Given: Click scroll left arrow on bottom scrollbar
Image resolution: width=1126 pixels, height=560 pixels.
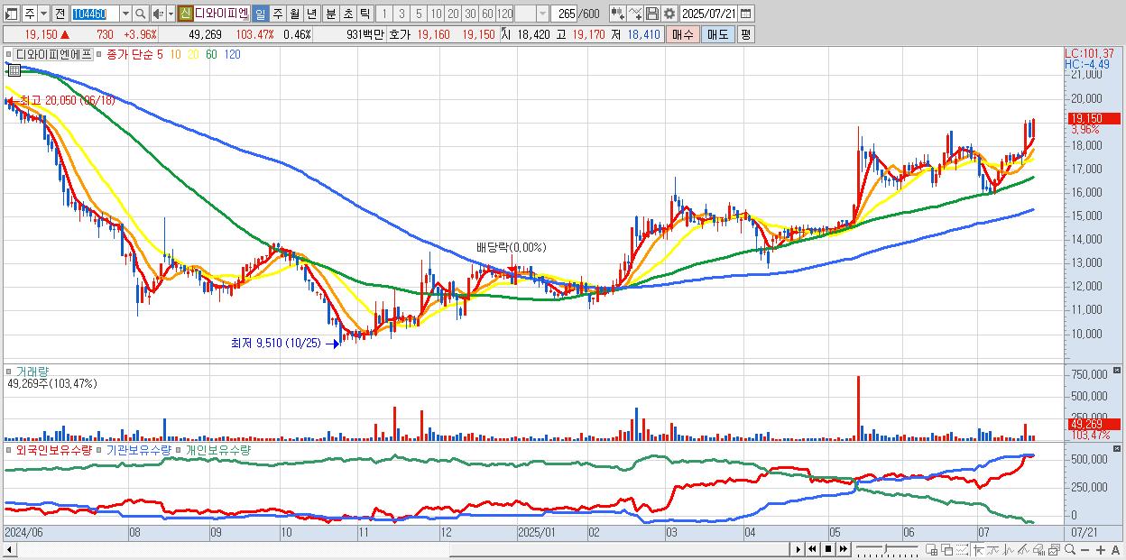Looking at the screenshot, I should [x=10, y=549].
